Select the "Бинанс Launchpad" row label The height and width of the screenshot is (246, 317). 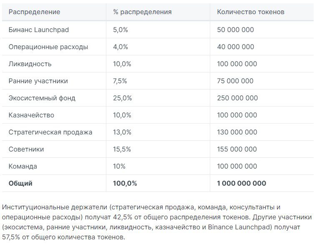(38, 30)
